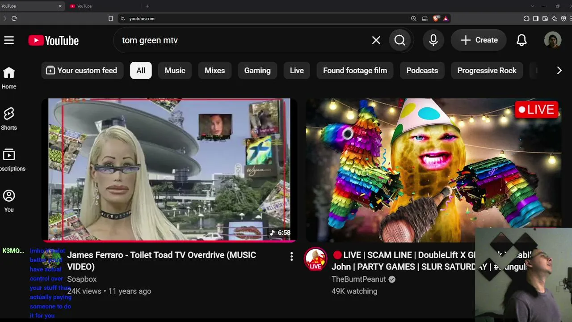Open the Brave Shields lion icon
572x322 pixels.
(x=436, y=18)
